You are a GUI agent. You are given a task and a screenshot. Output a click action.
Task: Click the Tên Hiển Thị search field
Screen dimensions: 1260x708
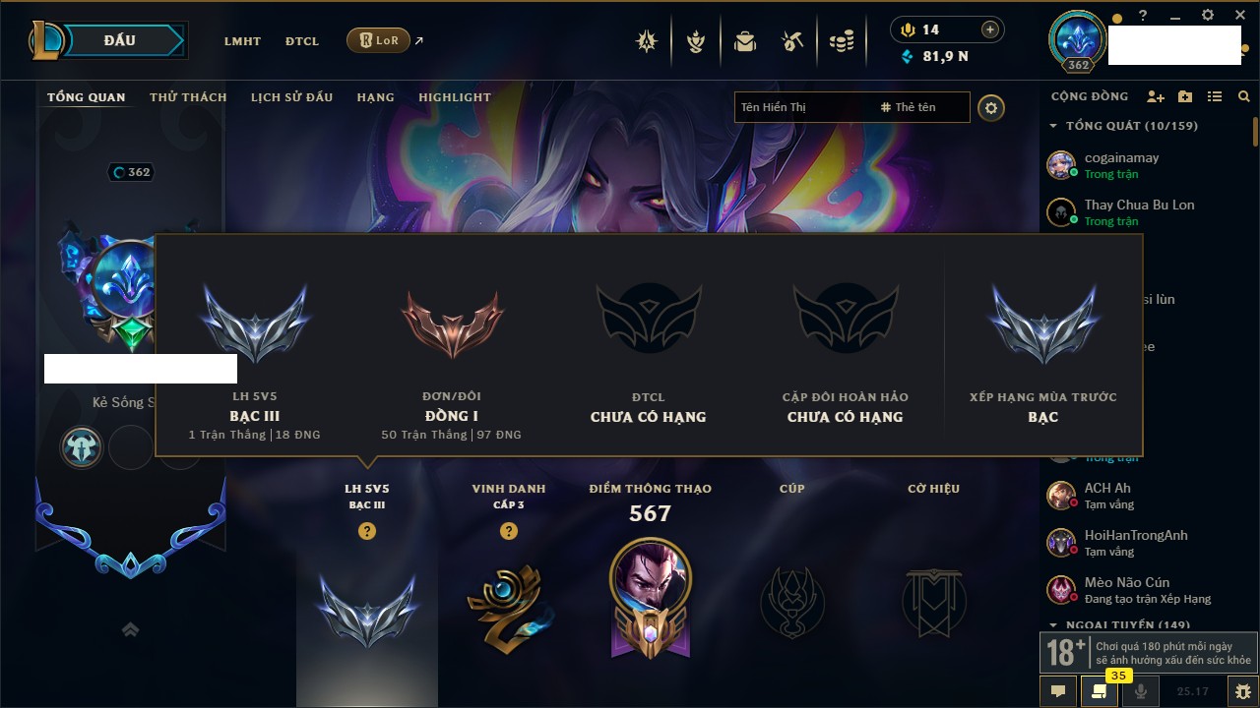point(804,107)
